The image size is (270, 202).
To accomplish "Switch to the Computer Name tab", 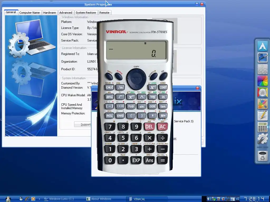I will (x=30, y=13).
